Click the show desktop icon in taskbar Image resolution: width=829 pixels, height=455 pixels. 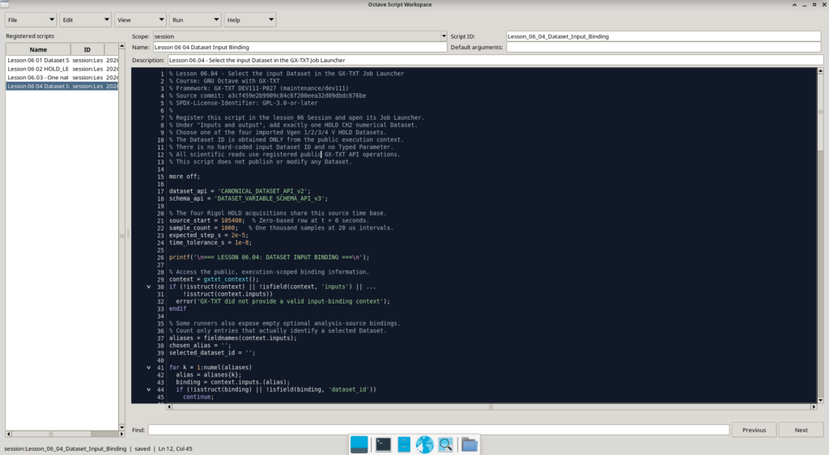pos(359,444)
